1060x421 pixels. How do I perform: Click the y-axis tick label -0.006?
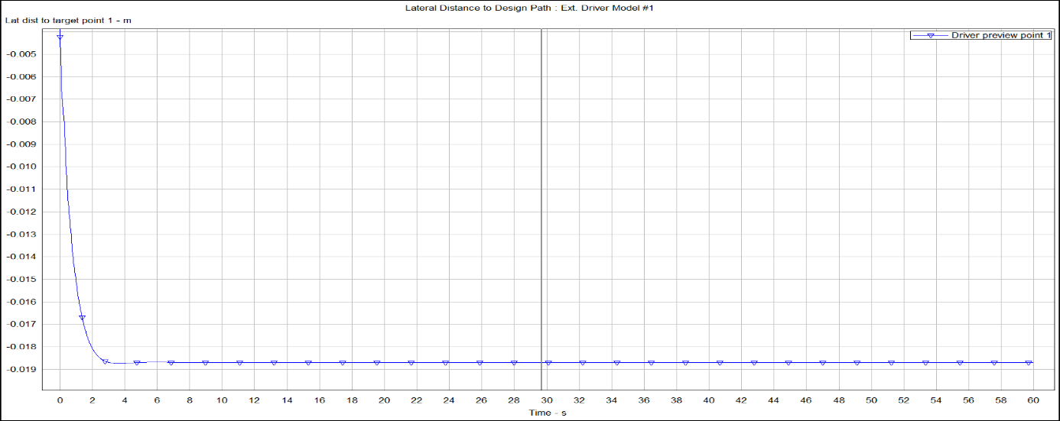(21, 76)
